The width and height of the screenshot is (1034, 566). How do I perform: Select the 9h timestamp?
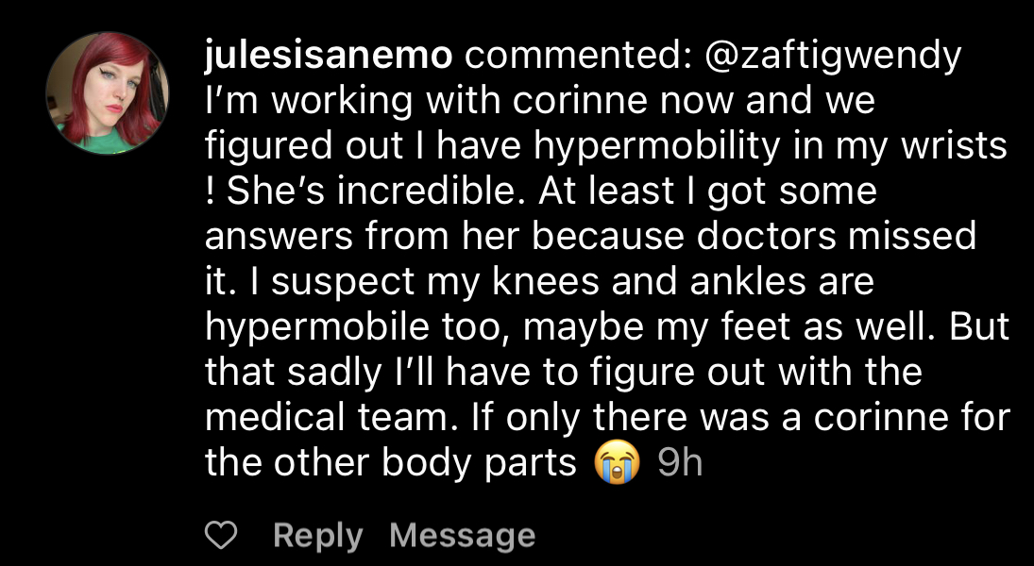679,463
